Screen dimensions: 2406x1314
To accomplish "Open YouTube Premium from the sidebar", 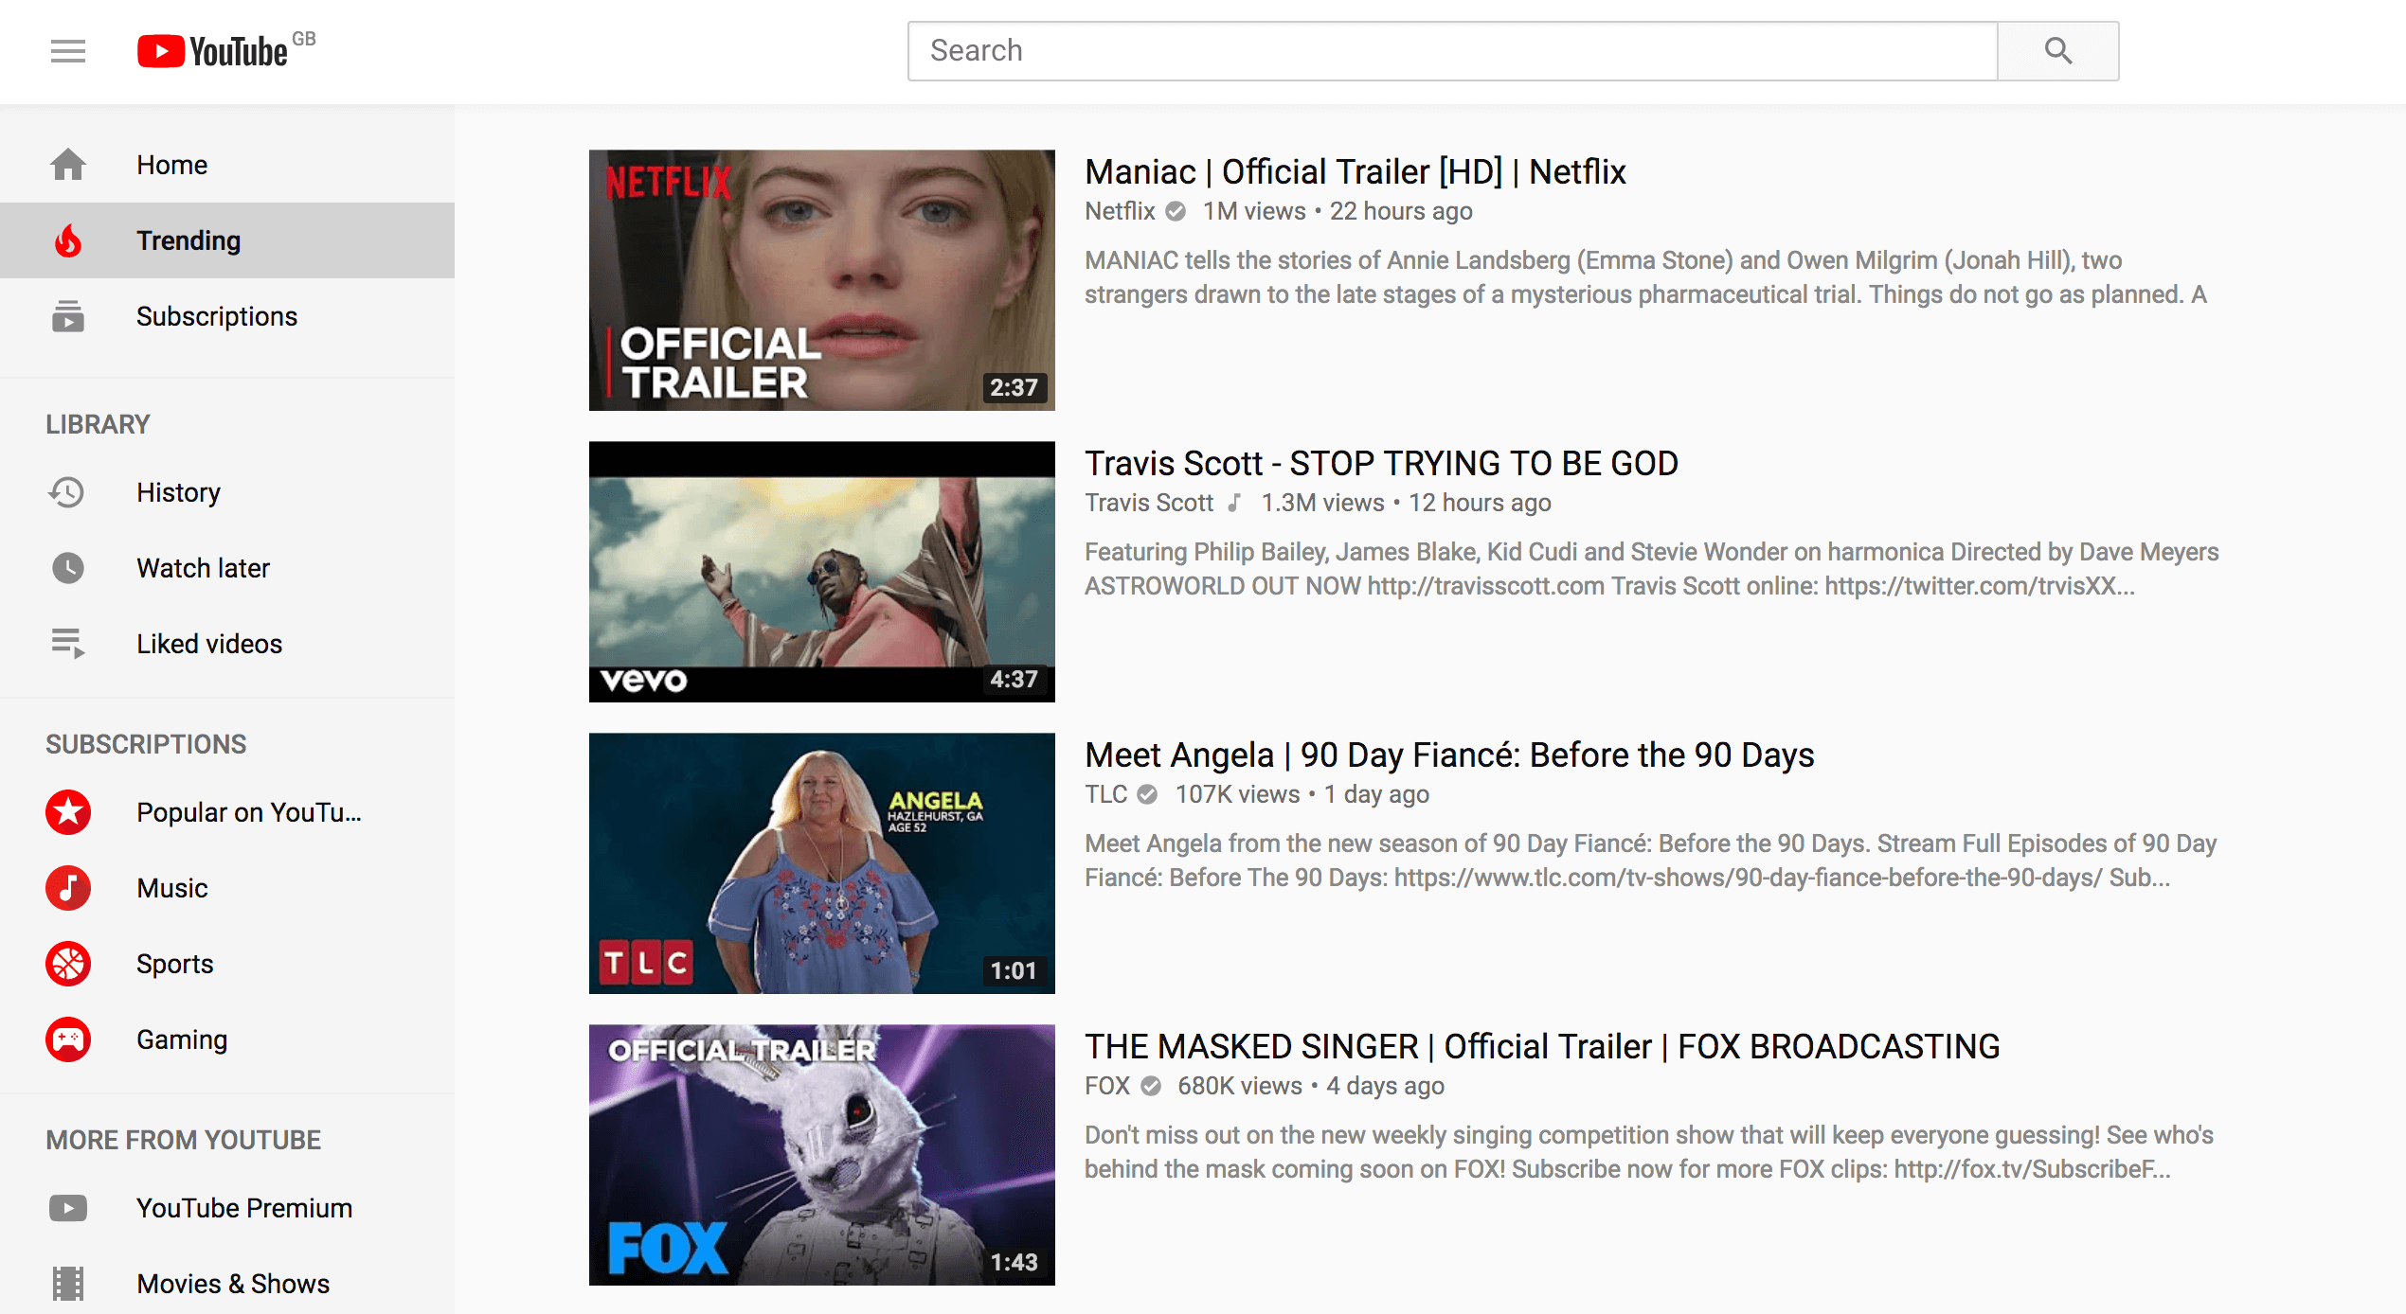I will click(x=243, y=1208).
